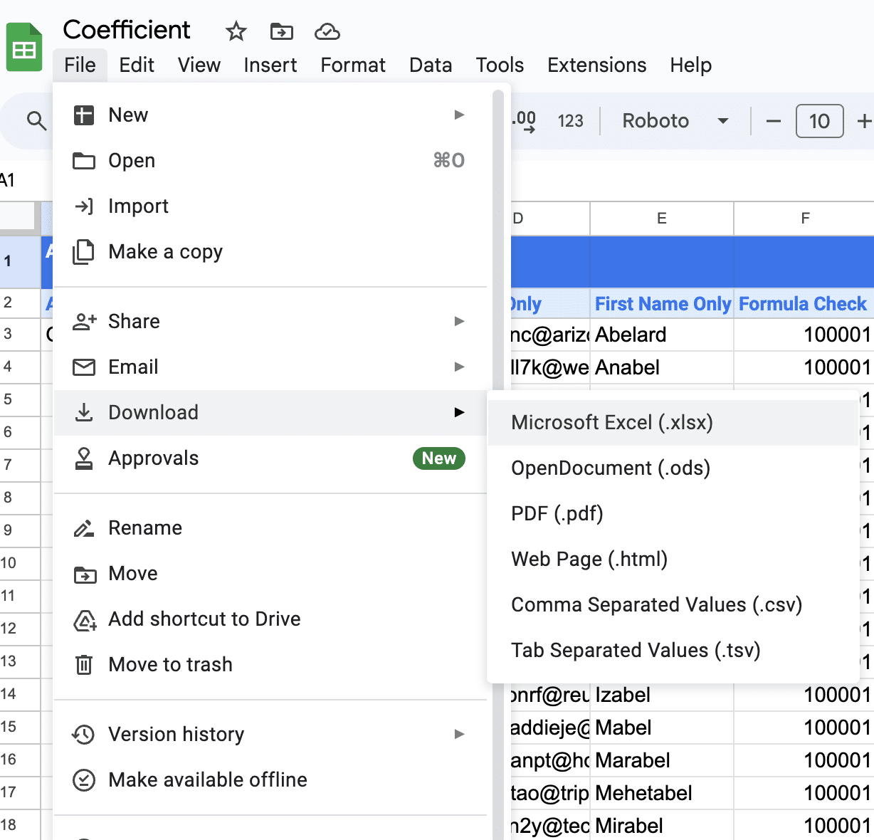
Task: Choose Open from the File menu
Action: tap(270, 160)
